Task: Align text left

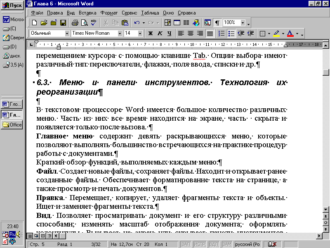Action: tap(181, 33)
